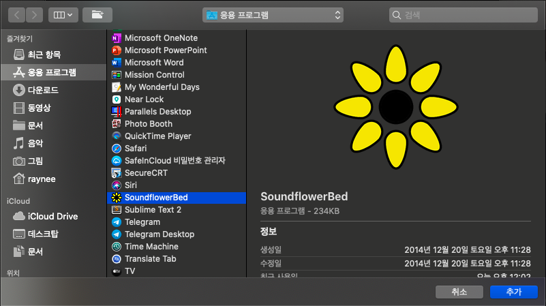Click the Telegram paper plane icon
Screen dimensions: 546x306
[117, 222]
